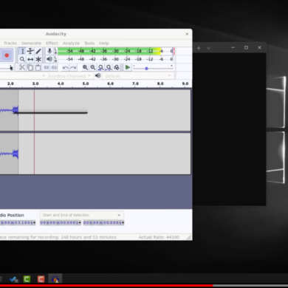Close the Audacity window
Image resolution: width=288 pixels, height=288 pixels.
[x=187, y=34]
